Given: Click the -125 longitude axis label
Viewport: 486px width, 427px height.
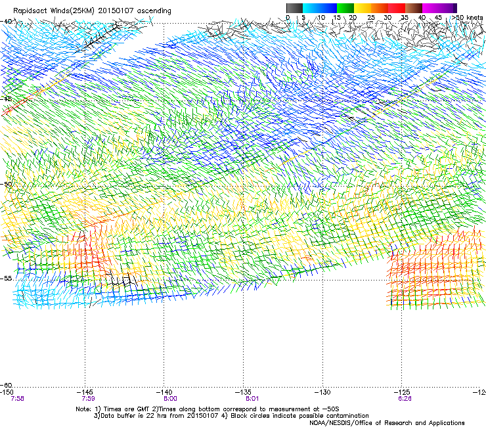Looking at the screenshot, I should coord(402,392).
